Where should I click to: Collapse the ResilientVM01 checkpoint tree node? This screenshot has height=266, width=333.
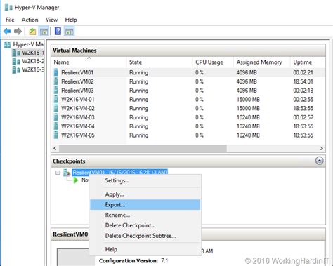(x=58, y=173)
